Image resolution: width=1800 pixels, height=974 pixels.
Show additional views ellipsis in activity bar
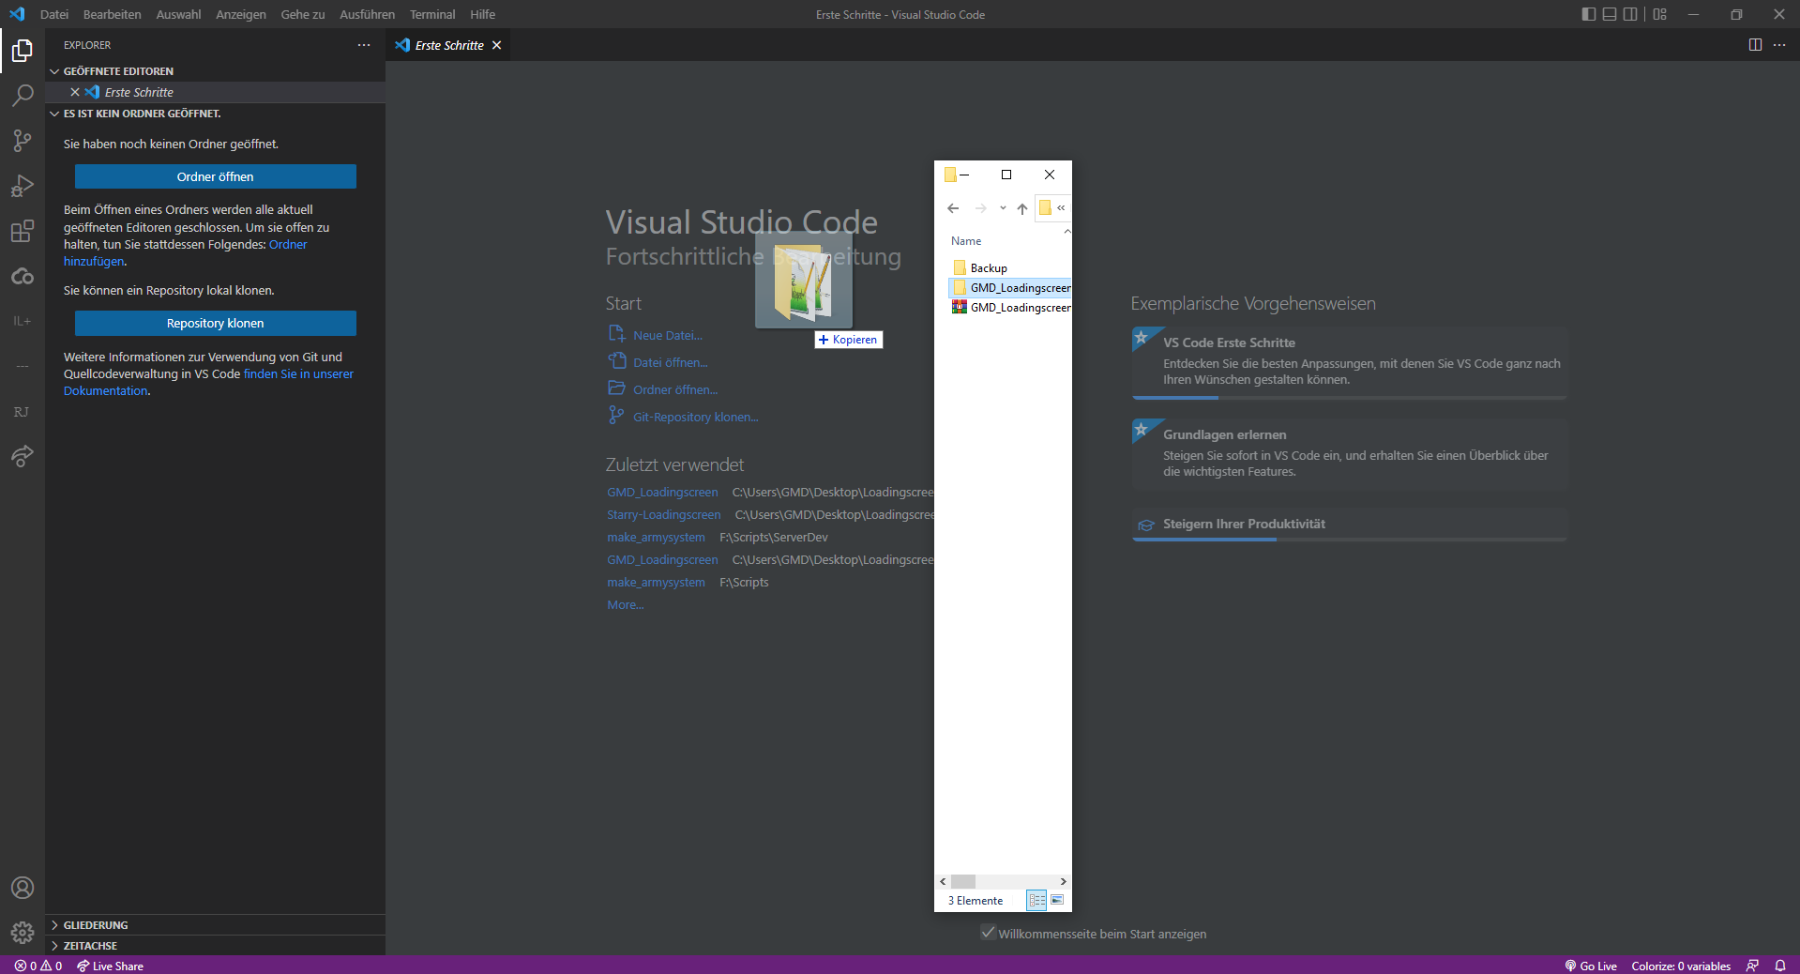pyautogui.click(x=23, y=366)
